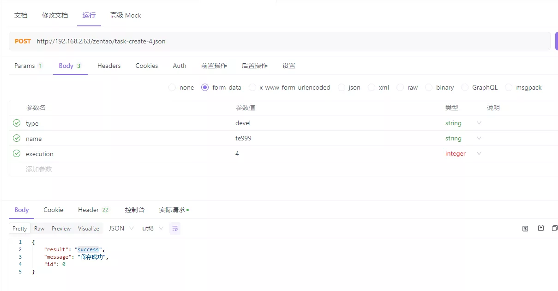Open the utf8 encoding dropdown

[x=153, y=228]
